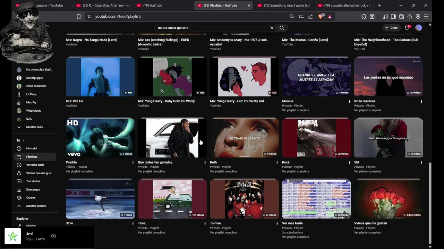Open the Max Fry subscription channel

click(x=34, y=102)
